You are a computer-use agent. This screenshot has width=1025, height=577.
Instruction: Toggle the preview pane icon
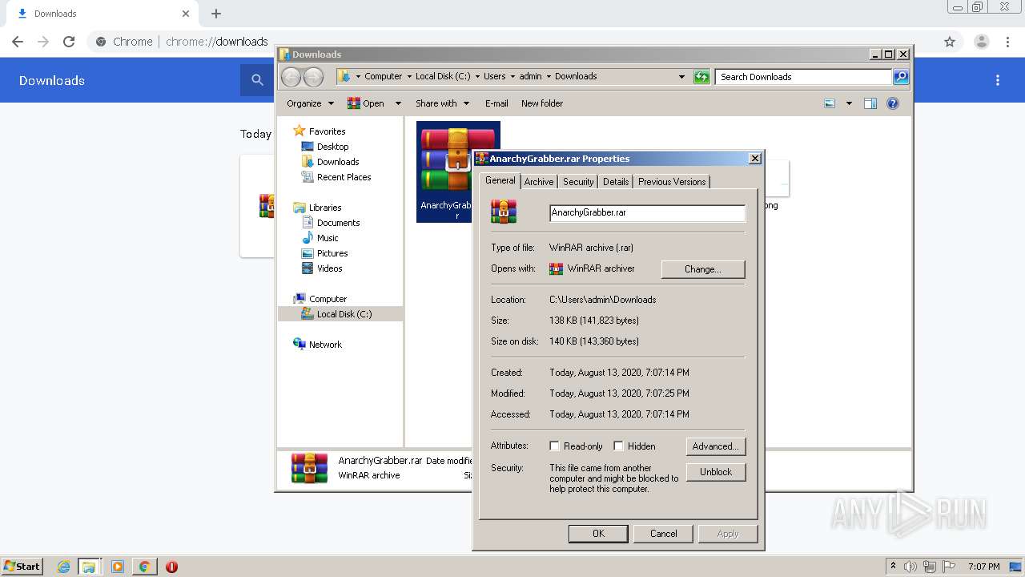pos(870,103)
